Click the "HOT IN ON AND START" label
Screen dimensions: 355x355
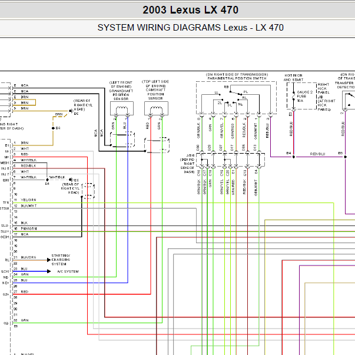click(x=293, y=78)
